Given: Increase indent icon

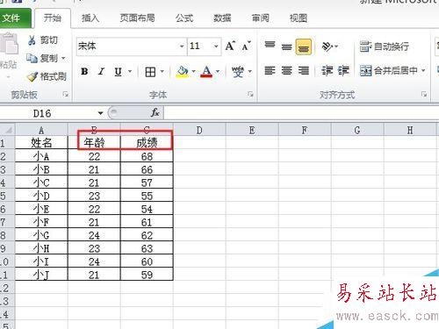Looking at the screenshot, I should coord(343,70).
